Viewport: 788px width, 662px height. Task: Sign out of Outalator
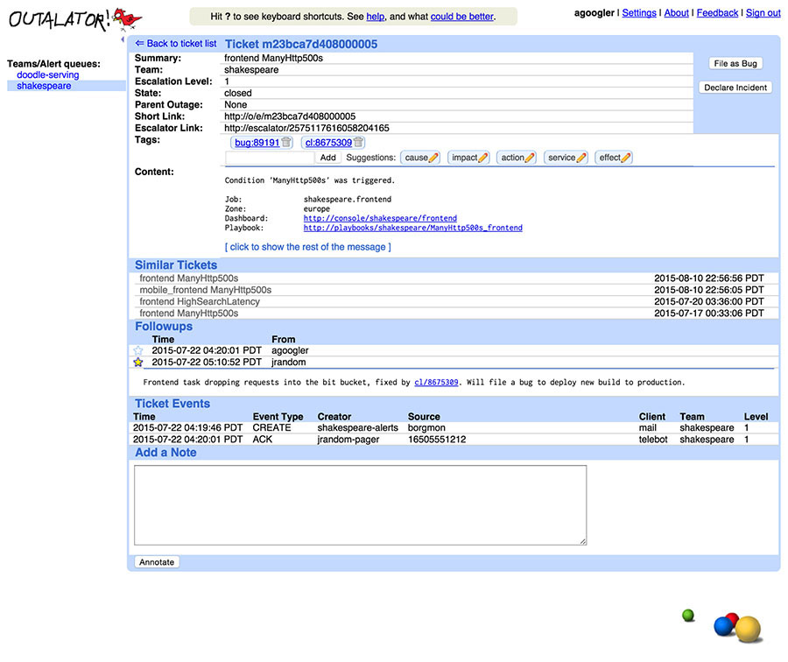pyautogui.click(x=763, y=13)
